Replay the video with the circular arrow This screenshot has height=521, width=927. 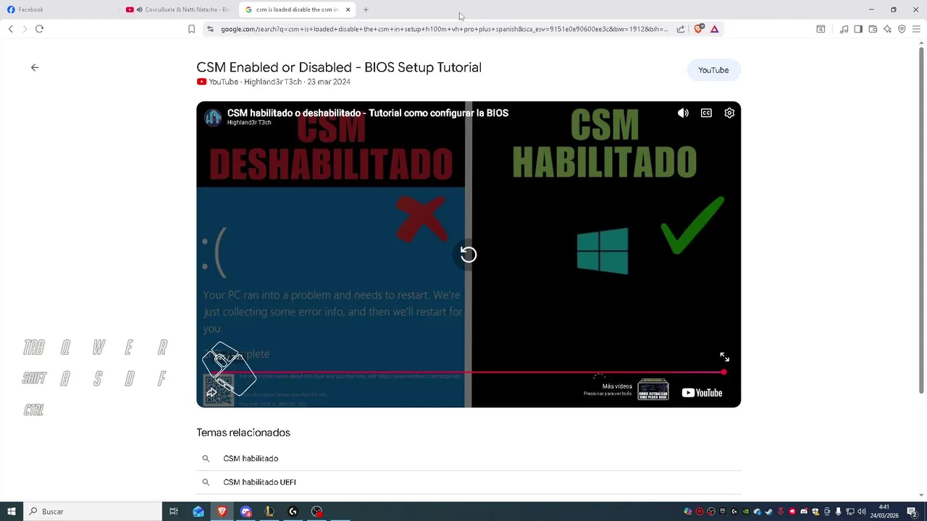tap(469, 254)
